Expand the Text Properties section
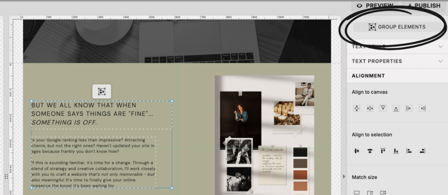This screenshot has width=448, height=195. pyautogui.click(x=397, y=61)
